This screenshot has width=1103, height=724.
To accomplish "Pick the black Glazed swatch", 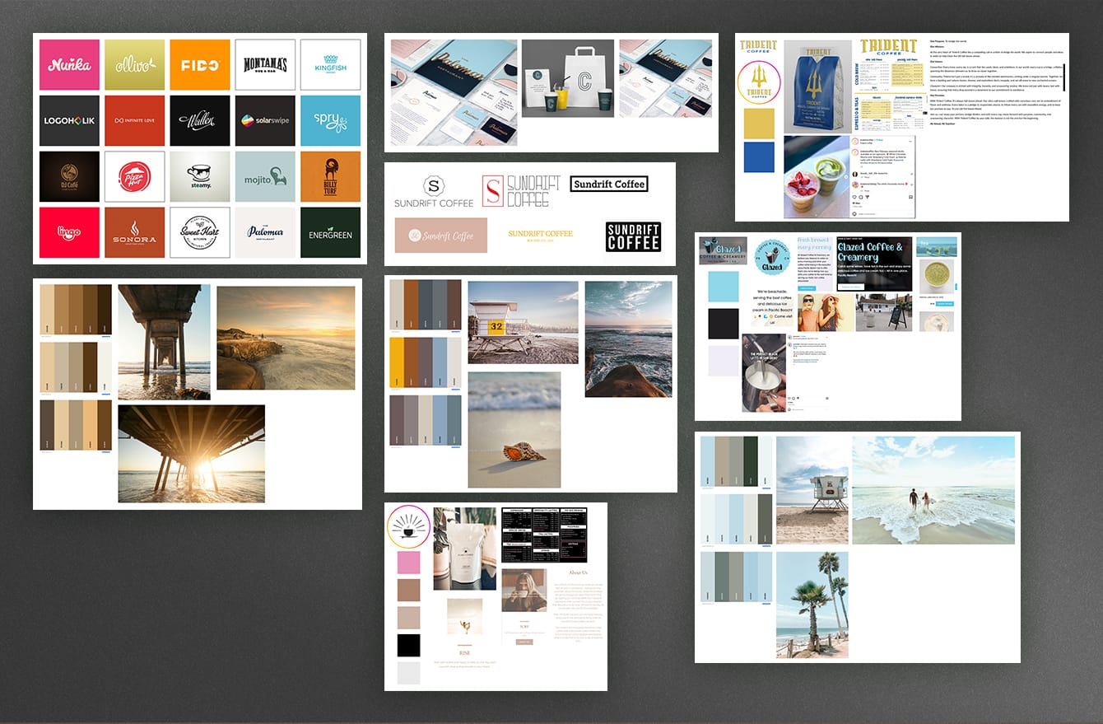I will coord(724,324).
